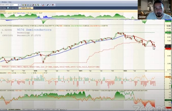
Task: Click the green square chart toolbar icon
Action: [x=38, y=5]
